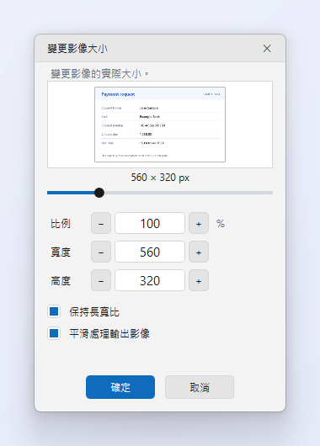The height and width of the screenshot is (446, 320).
Task: Click the 寬度 field showing 560
Action: tap(150, 252)
